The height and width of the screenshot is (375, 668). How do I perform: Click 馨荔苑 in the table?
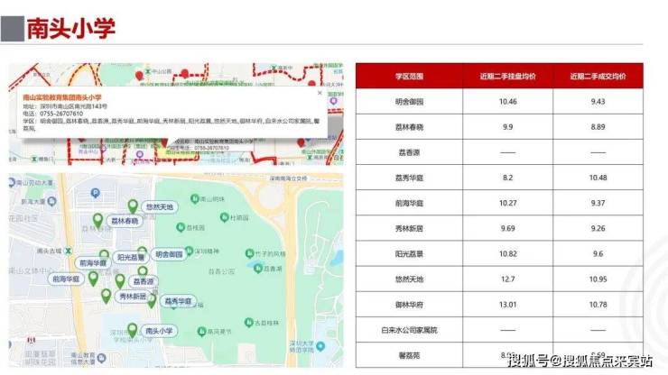[x=409, y=355]
